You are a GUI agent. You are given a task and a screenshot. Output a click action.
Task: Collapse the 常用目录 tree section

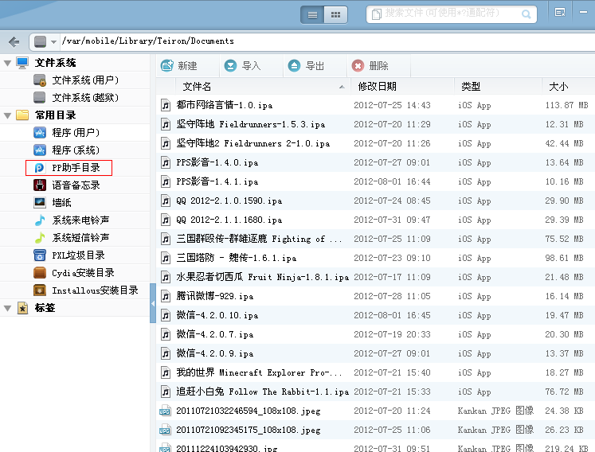[x=8, y=115]
